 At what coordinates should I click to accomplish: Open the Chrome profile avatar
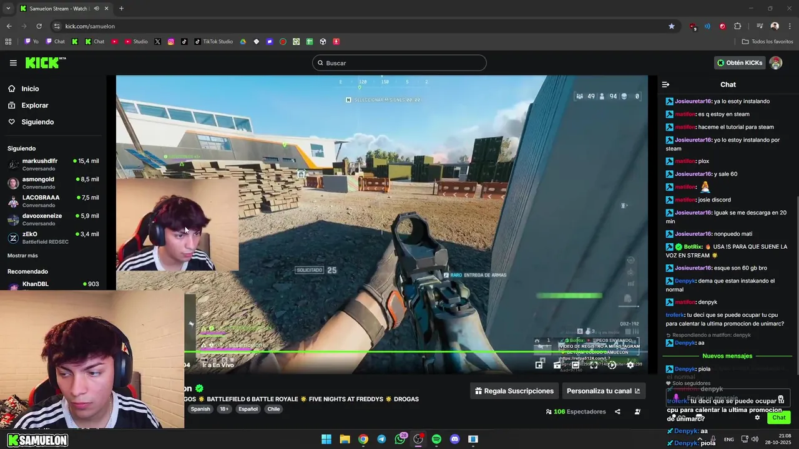click(x=775, y=26)
